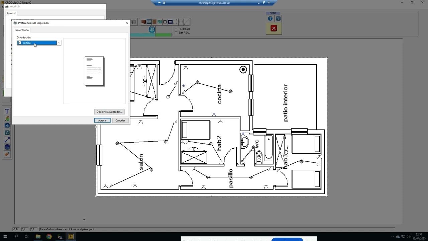Select the blue Move tool icon
The width and height of the screenshot is (428, 241).
click(x=7, y=126)
